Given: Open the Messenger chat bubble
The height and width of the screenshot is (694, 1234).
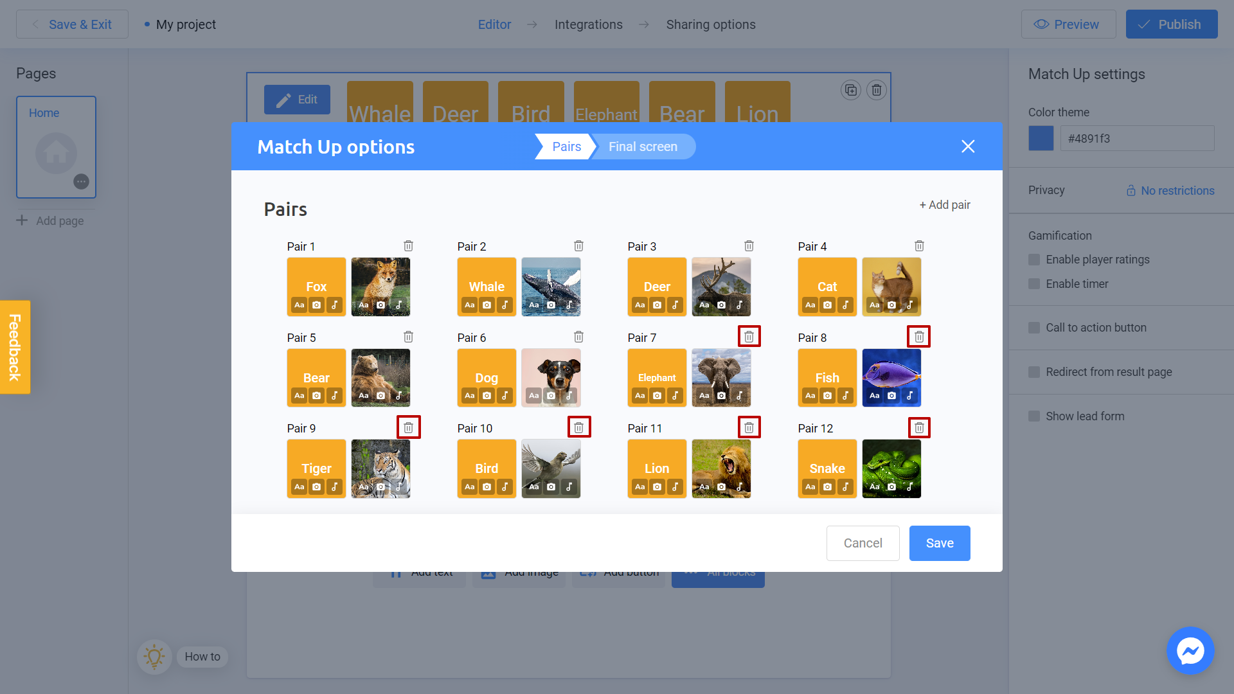Looking at the screenshot, I should (1190, 650).
